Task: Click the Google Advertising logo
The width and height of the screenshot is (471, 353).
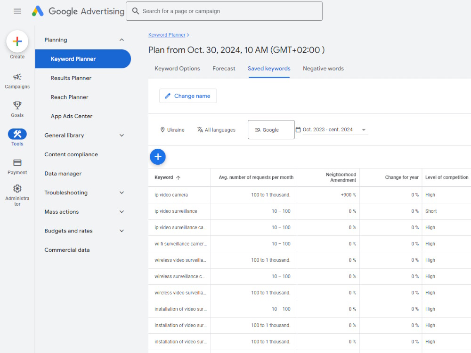Action: point(78,11)
